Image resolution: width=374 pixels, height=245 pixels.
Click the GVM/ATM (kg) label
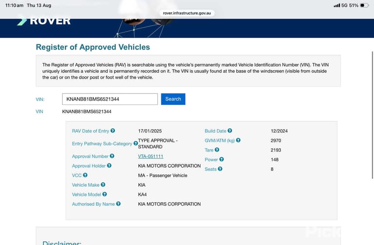click(x=220, y=140)
